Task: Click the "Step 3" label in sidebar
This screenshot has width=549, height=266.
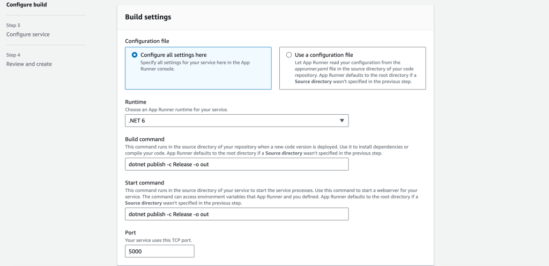Action: tap(13, 25)
